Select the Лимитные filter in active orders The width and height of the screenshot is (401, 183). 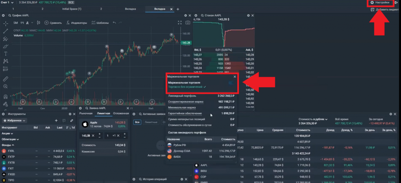151,122
